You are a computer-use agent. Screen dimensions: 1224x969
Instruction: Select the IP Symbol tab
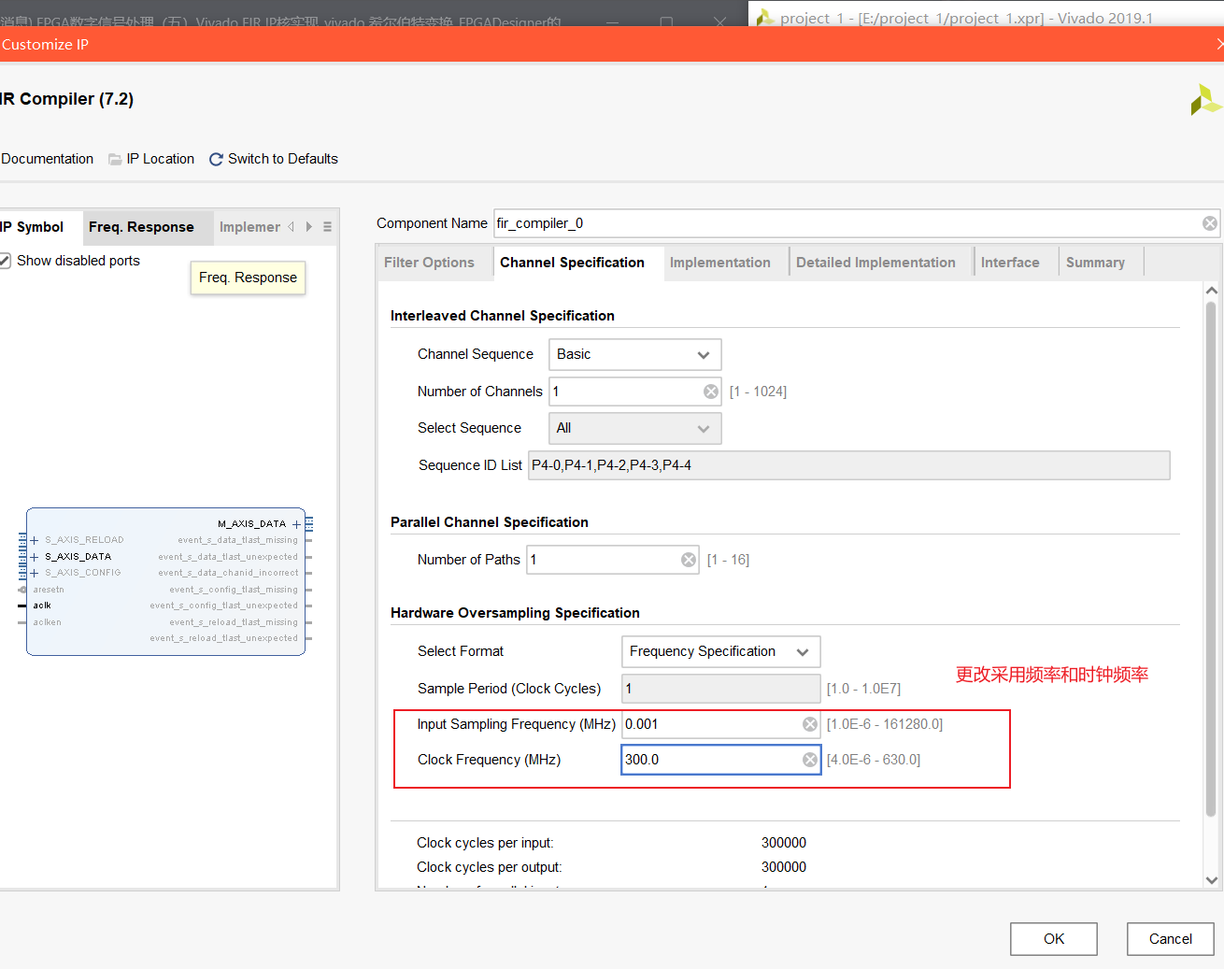(36, 227)
